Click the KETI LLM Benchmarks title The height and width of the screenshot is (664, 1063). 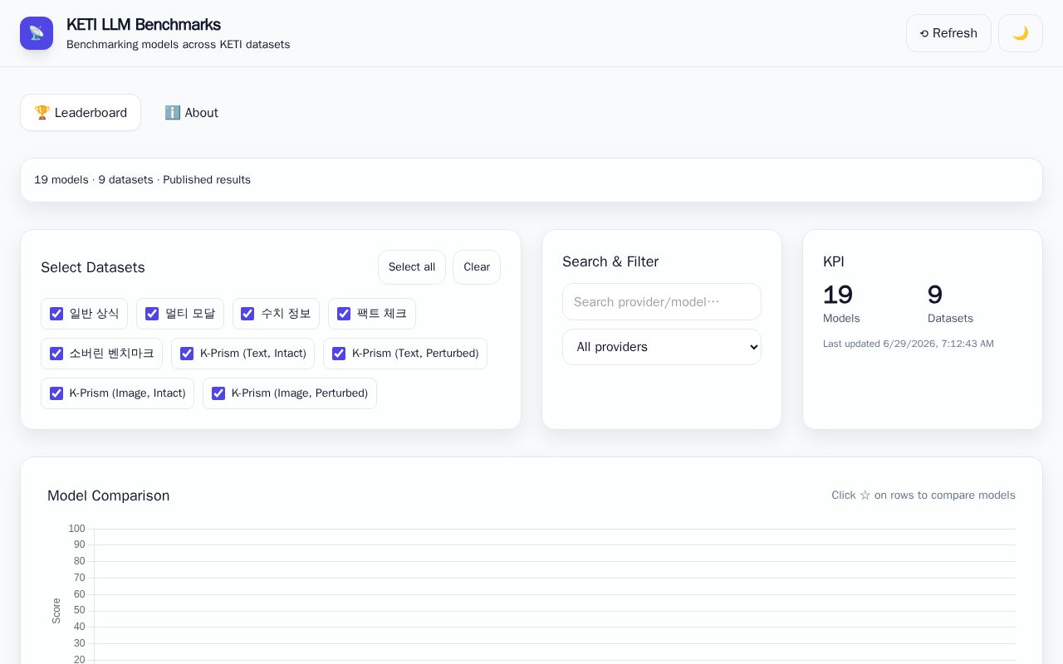click(x=144, y=24)
